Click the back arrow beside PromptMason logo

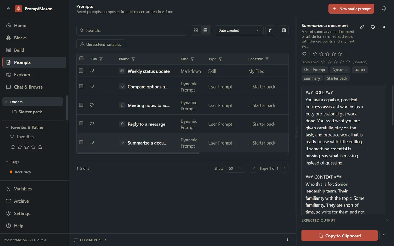click(8, 9)
